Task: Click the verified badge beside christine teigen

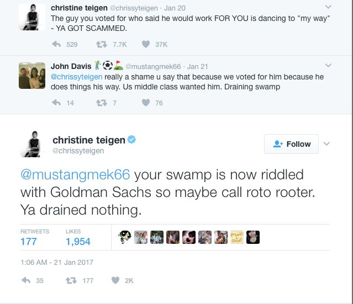Action: [x=132, y=140]
